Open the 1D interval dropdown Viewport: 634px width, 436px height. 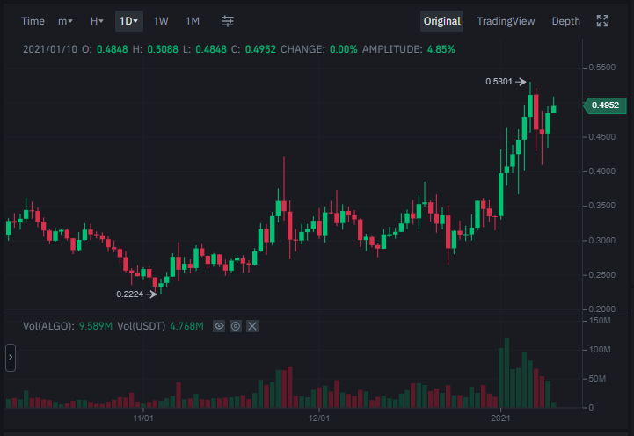point(129,21)
